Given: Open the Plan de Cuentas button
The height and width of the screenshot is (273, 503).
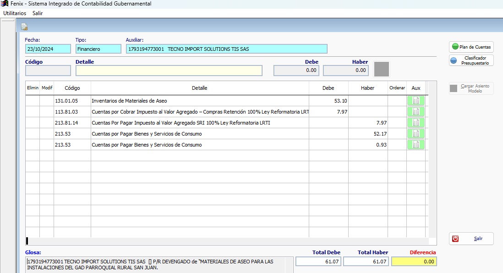Looking at the screenshot, I should pyautogui.click(x=471, y=47).
